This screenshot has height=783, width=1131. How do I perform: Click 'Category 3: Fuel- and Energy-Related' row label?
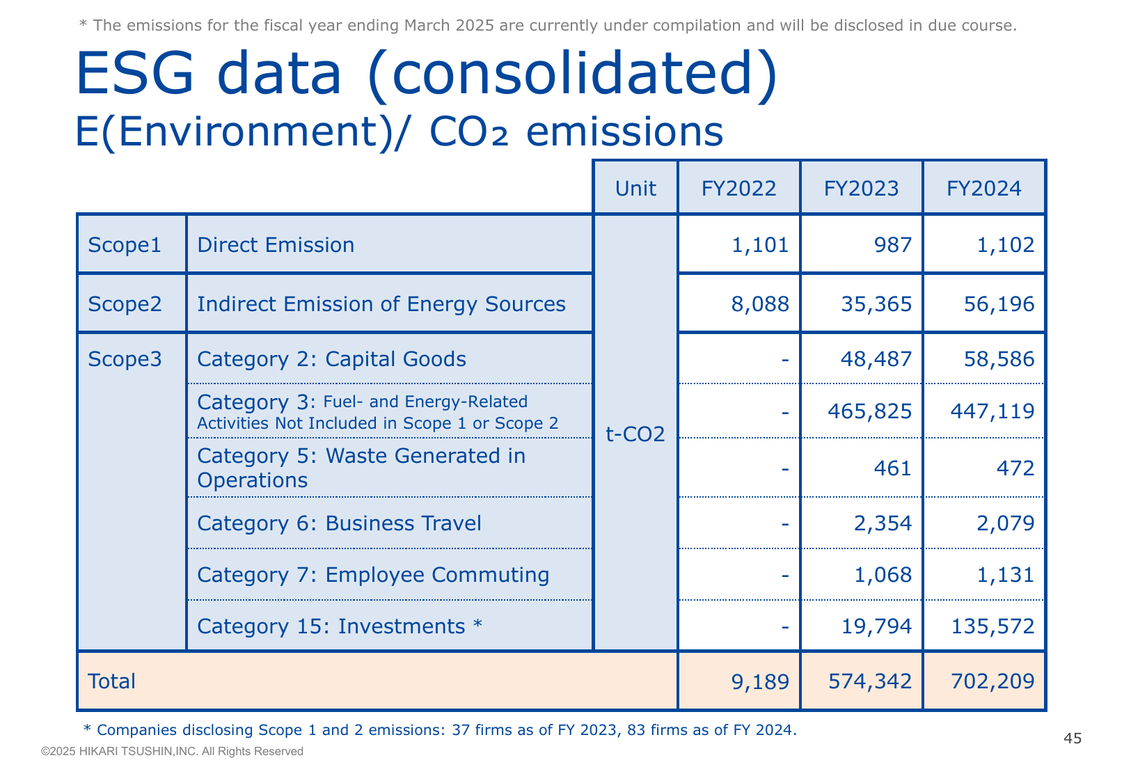(x=378, y=412)
